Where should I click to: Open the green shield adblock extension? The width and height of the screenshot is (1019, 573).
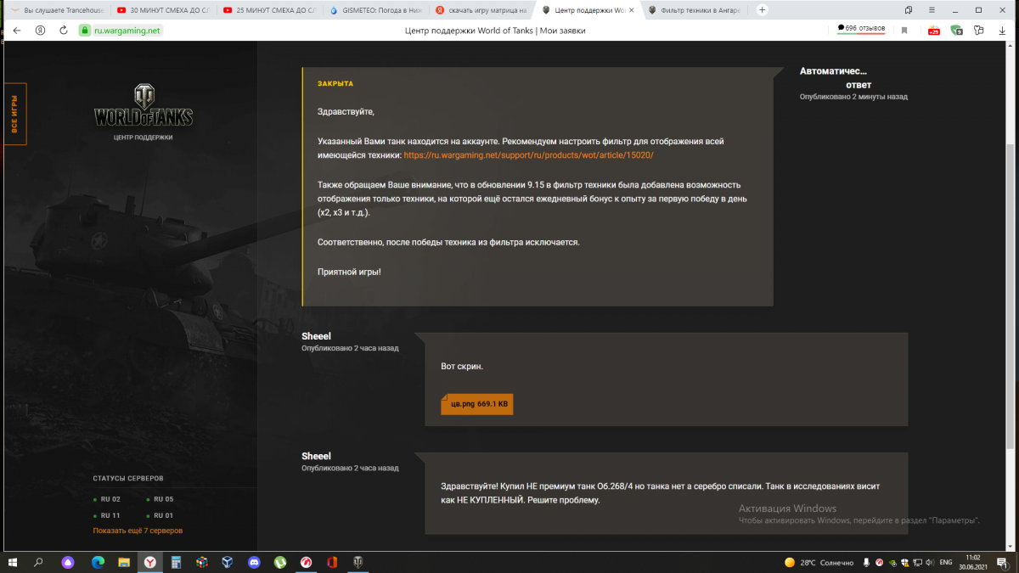click(957, 30)
